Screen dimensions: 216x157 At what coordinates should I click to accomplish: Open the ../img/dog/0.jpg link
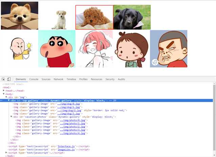pyautogui.click(x=68, y=104)
